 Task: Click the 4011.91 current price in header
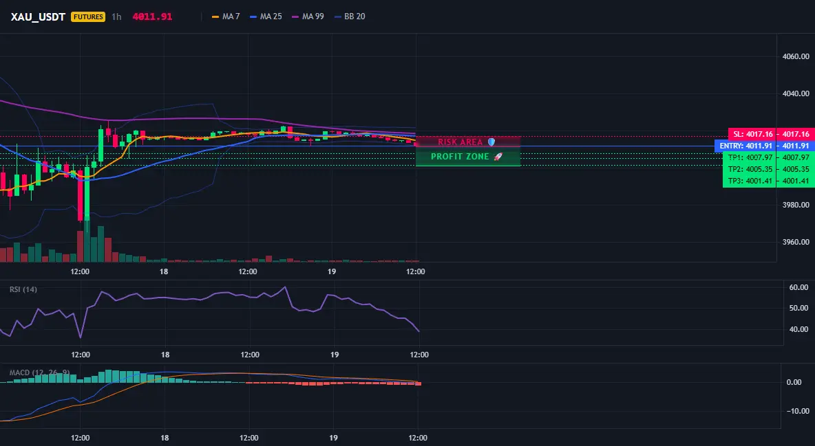[x=152, y=16]
